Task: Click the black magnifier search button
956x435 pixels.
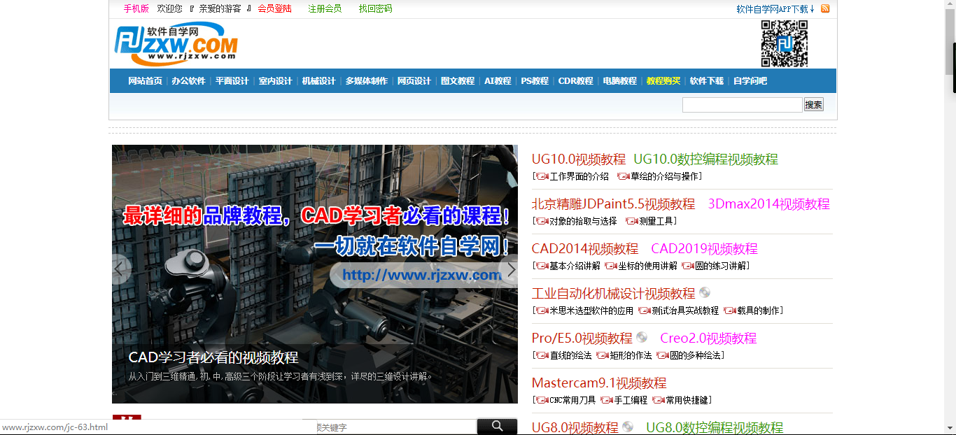Action: (x=497, y=426)
